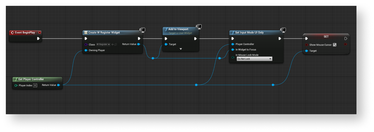Expand the Add to Viewport advanced pins arrow

coord(181,49)
